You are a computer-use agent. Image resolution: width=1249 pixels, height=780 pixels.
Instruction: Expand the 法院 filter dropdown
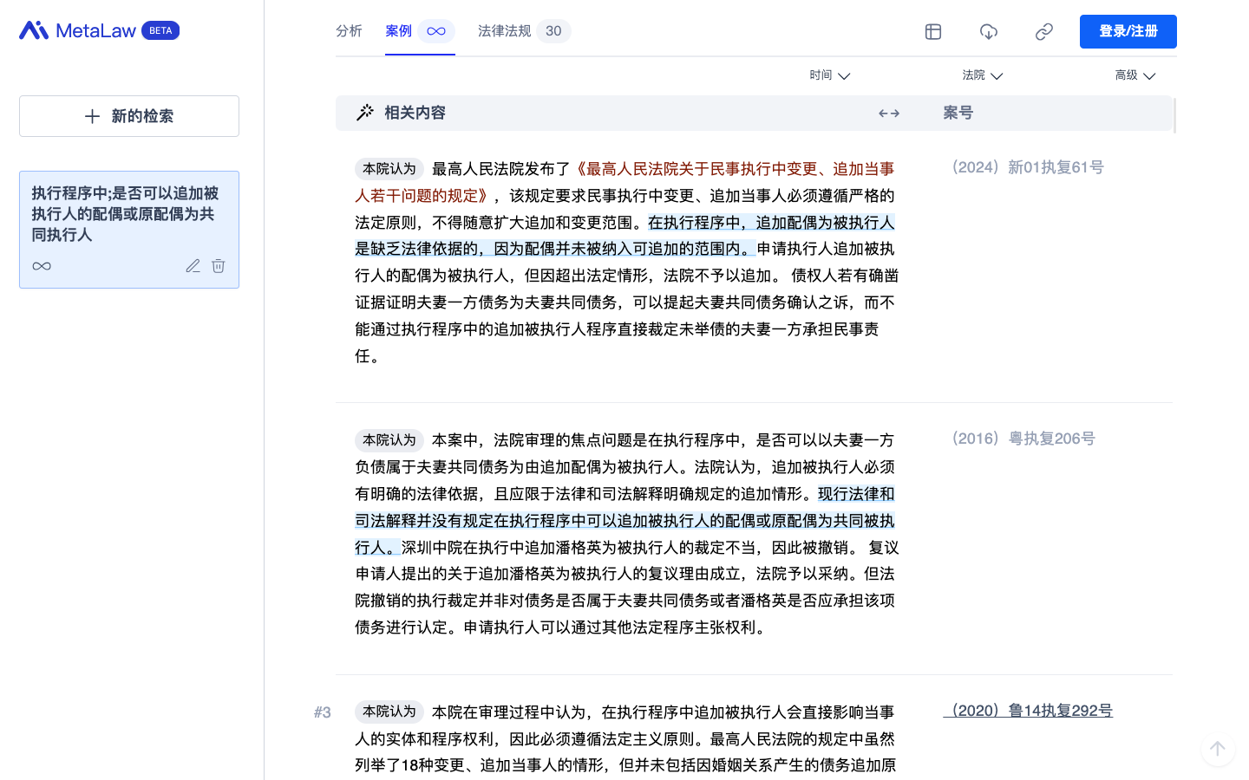click(982, 75)
